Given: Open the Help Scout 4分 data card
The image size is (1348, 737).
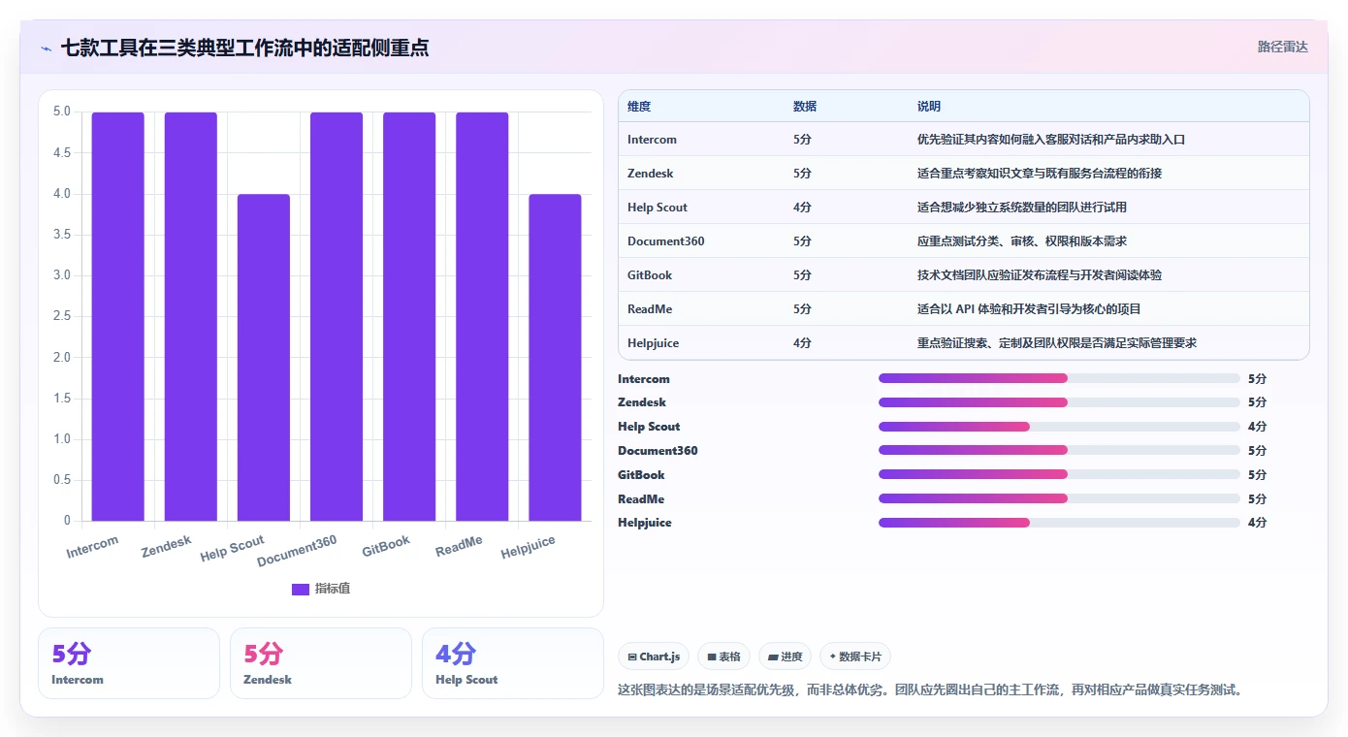Looking at the screenshot, I should point(513,663).
